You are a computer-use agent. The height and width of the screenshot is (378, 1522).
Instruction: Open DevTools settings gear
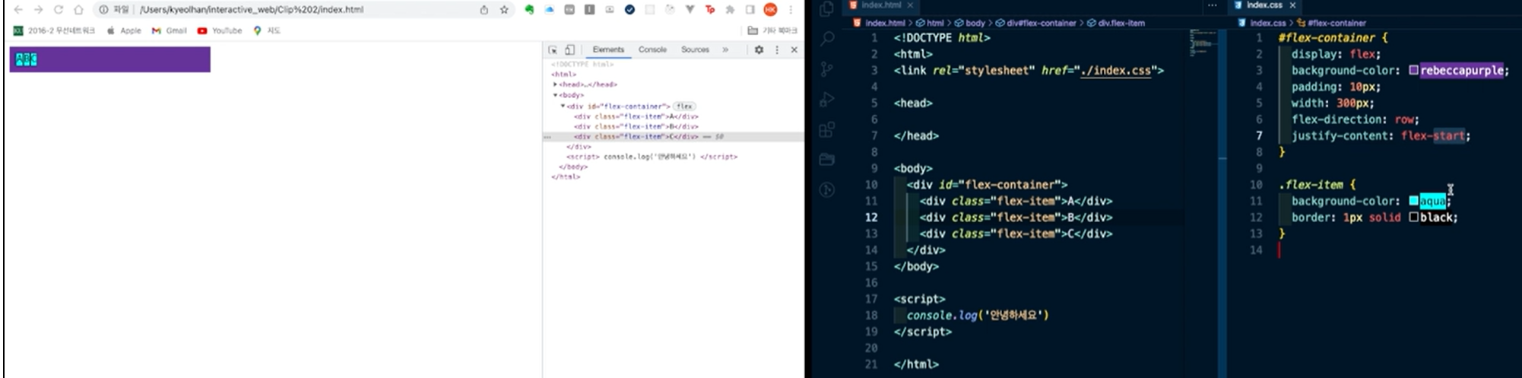(759, 49)
